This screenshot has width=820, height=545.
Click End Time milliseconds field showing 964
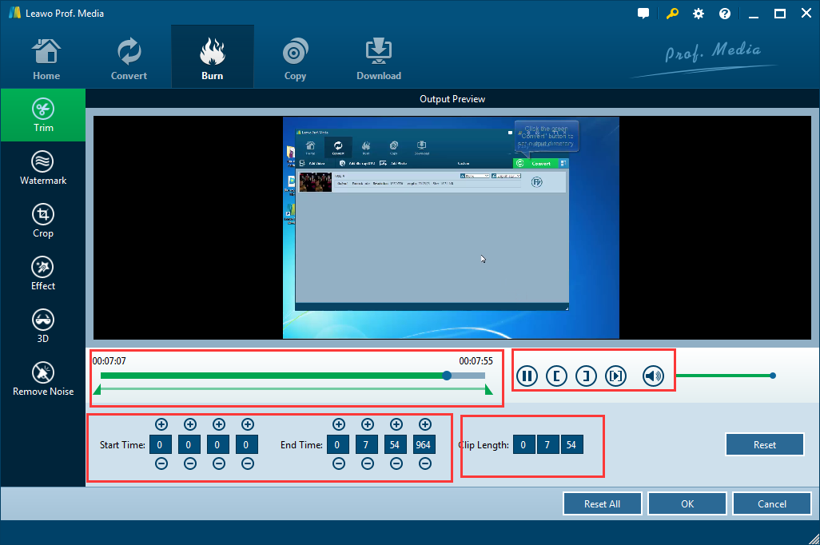coord(424,444)
